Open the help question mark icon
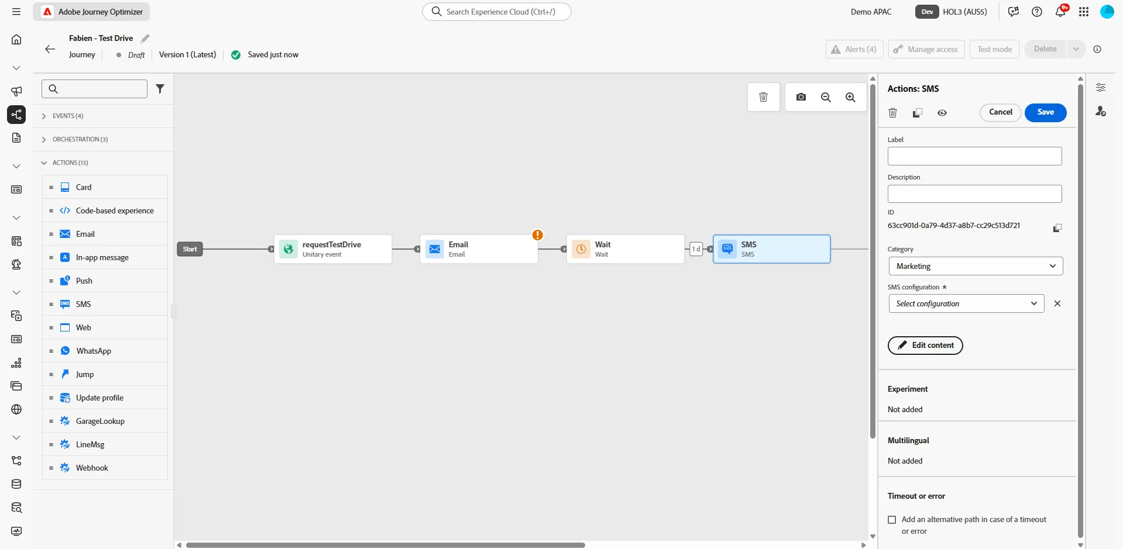 (x=1037, y=12)
